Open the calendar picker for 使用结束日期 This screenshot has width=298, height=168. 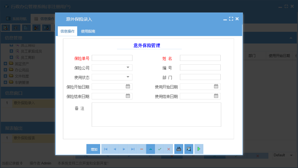(x=216, y=96)
